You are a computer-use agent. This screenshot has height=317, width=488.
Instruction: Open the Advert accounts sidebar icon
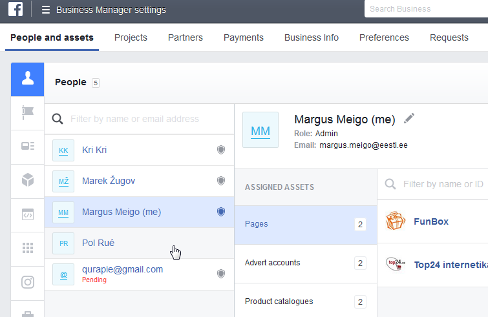point(28,146)
